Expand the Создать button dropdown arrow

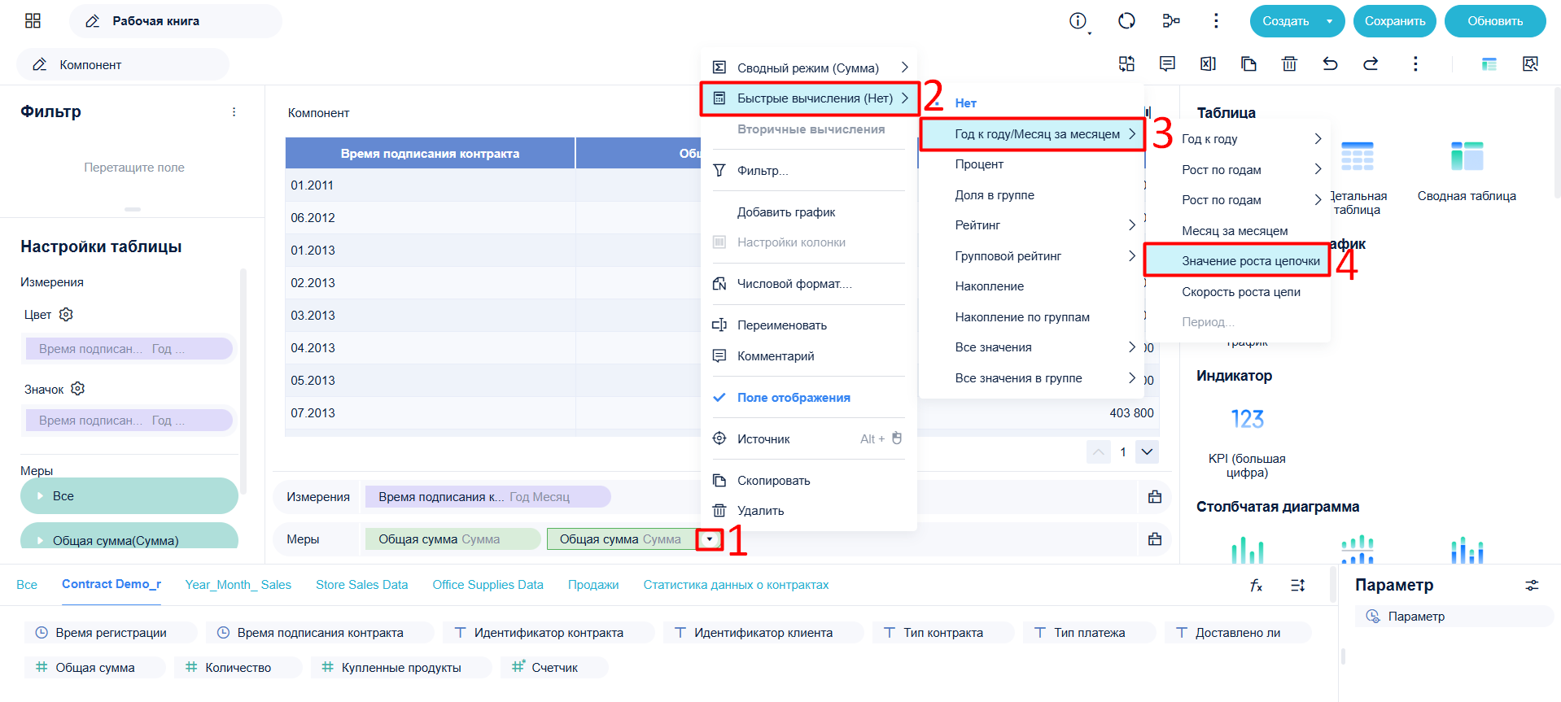1330,21
